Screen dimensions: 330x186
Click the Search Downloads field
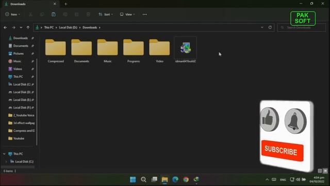(301, 27)
